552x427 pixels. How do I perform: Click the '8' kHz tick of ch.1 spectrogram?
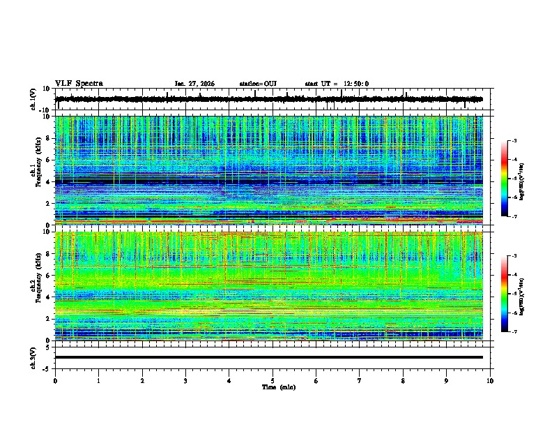pos(48,138)
